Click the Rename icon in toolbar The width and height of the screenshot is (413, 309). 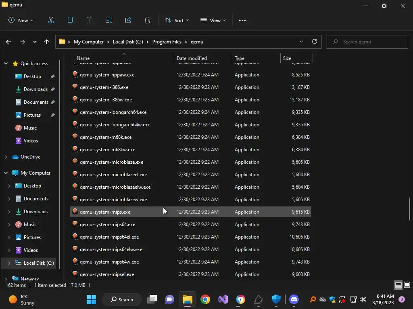coord(109,20)
